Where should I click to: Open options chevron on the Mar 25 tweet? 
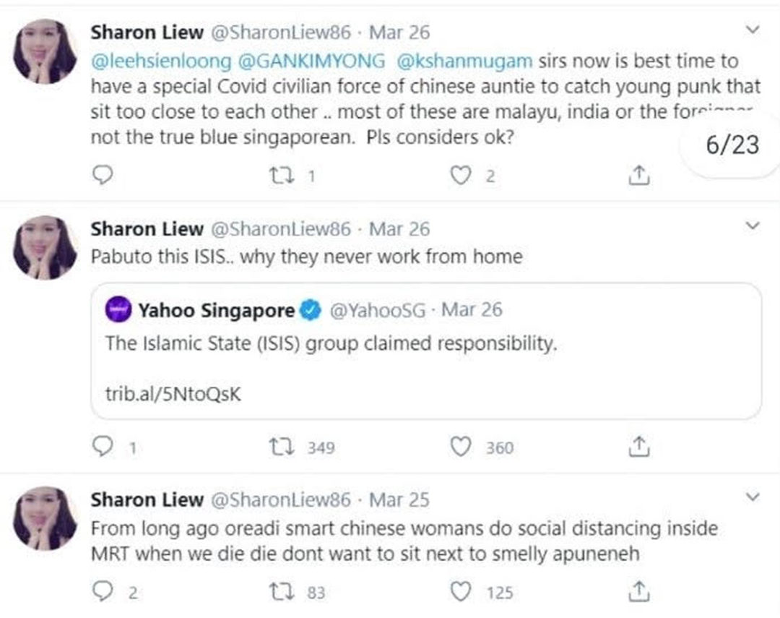pyautogui.click(x=752, y=497)
